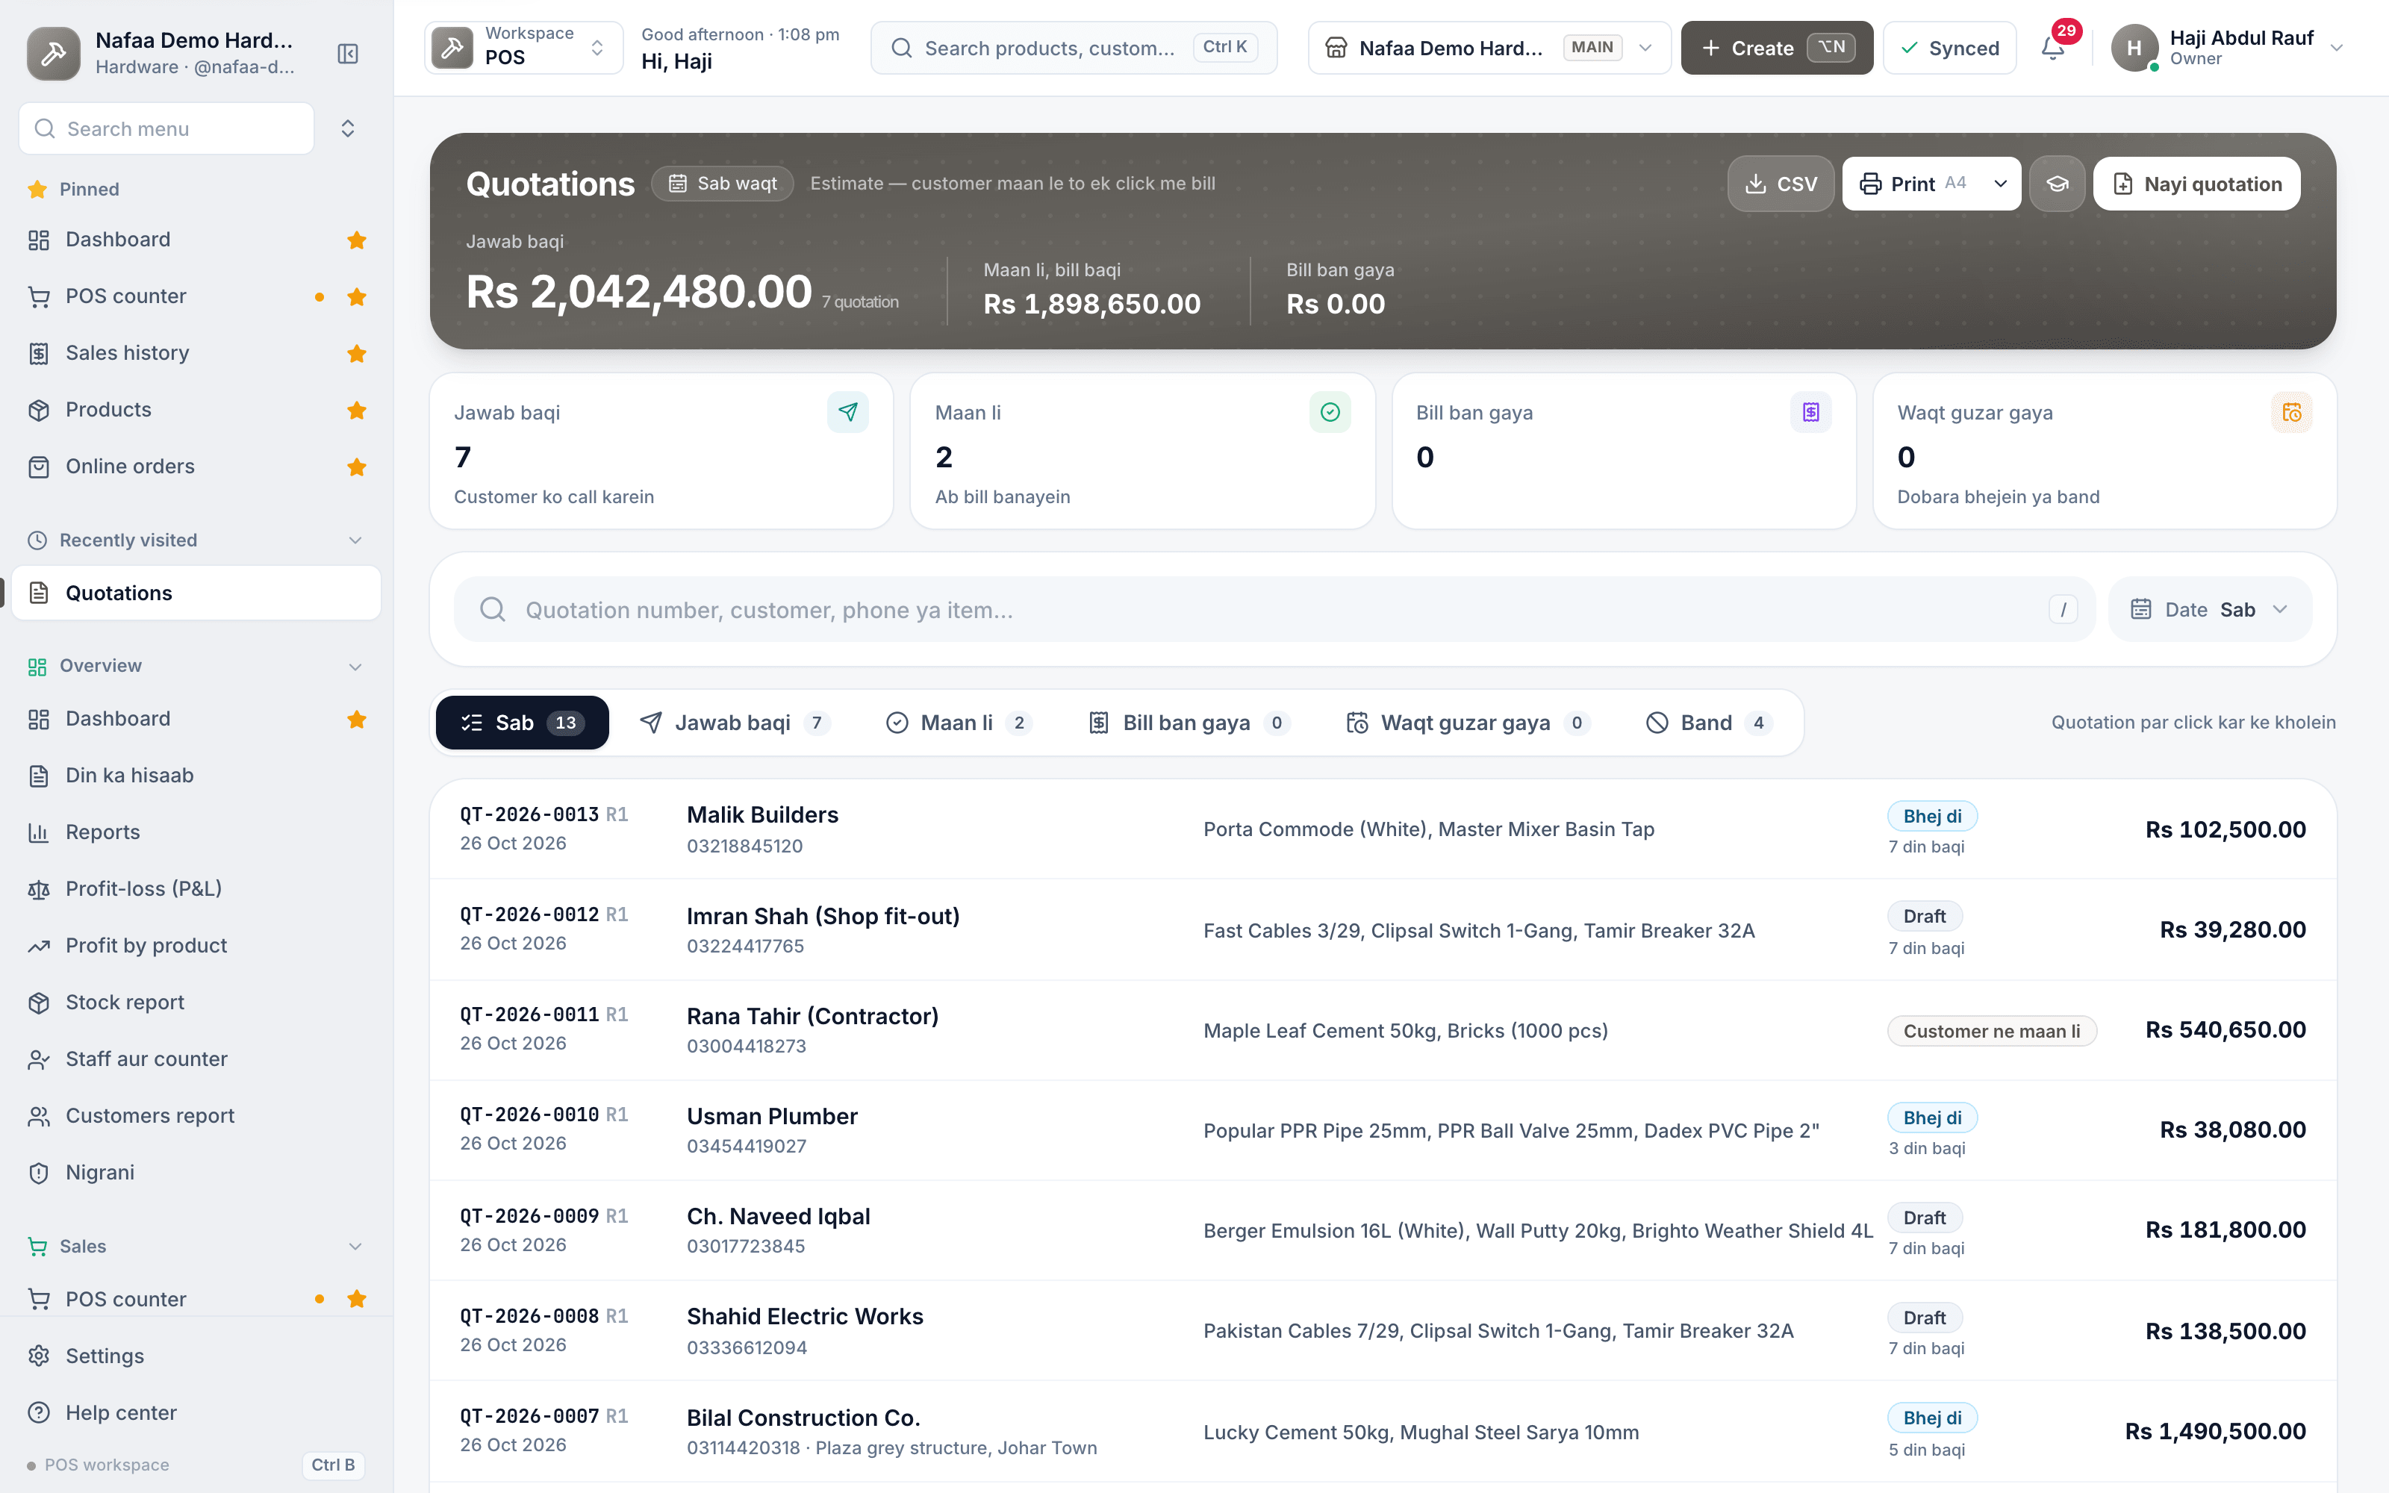2389x1493 pixels.
Task: Switch to Band 4 tab
Action: tap(1708, 723)
